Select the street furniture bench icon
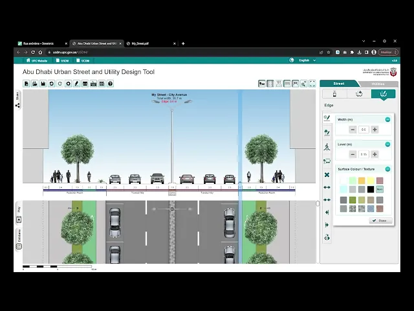Viewport: 414px width, 311px height. [x=327, y=161]
